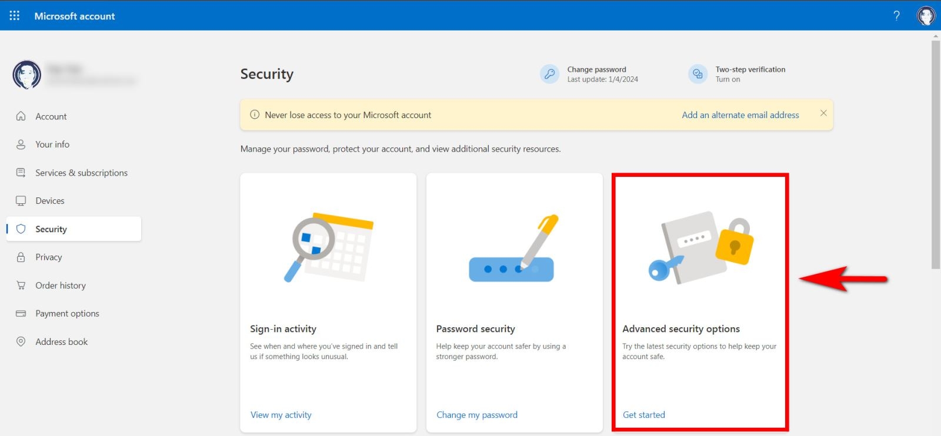Image resolution: width=941 pixels, height=436 pixels.
Task: Click the profile picture in the sidebar
Action: 27,75
